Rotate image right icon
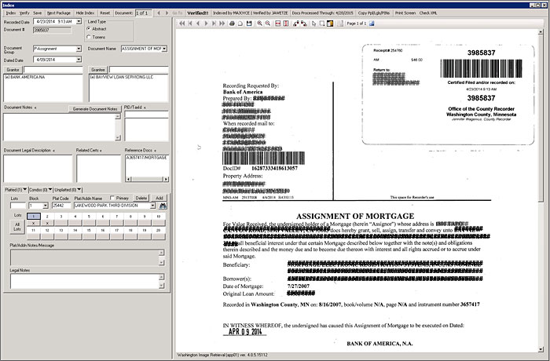The image size is (550, 361). (304, 24)
